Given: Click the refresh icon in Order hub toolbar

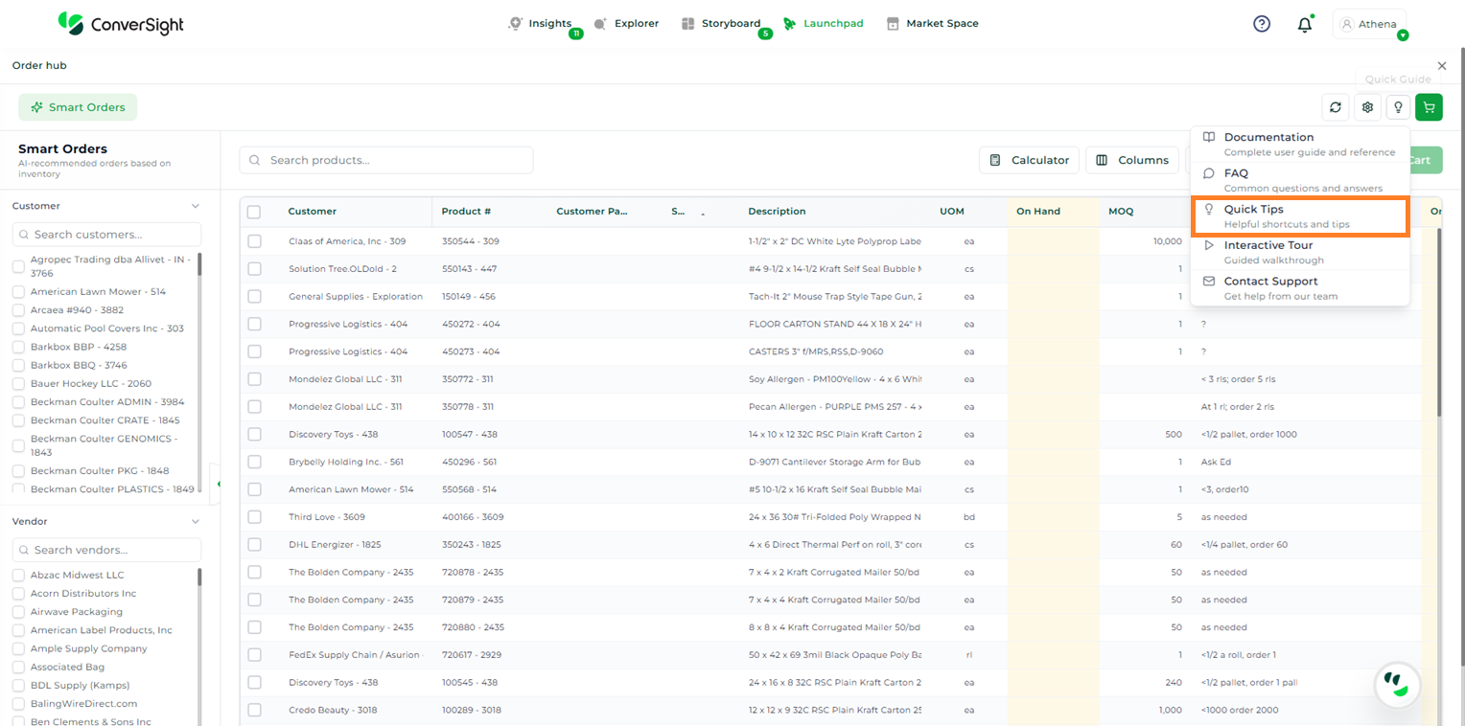Looking at the screenshot, I should point(1335,107).
